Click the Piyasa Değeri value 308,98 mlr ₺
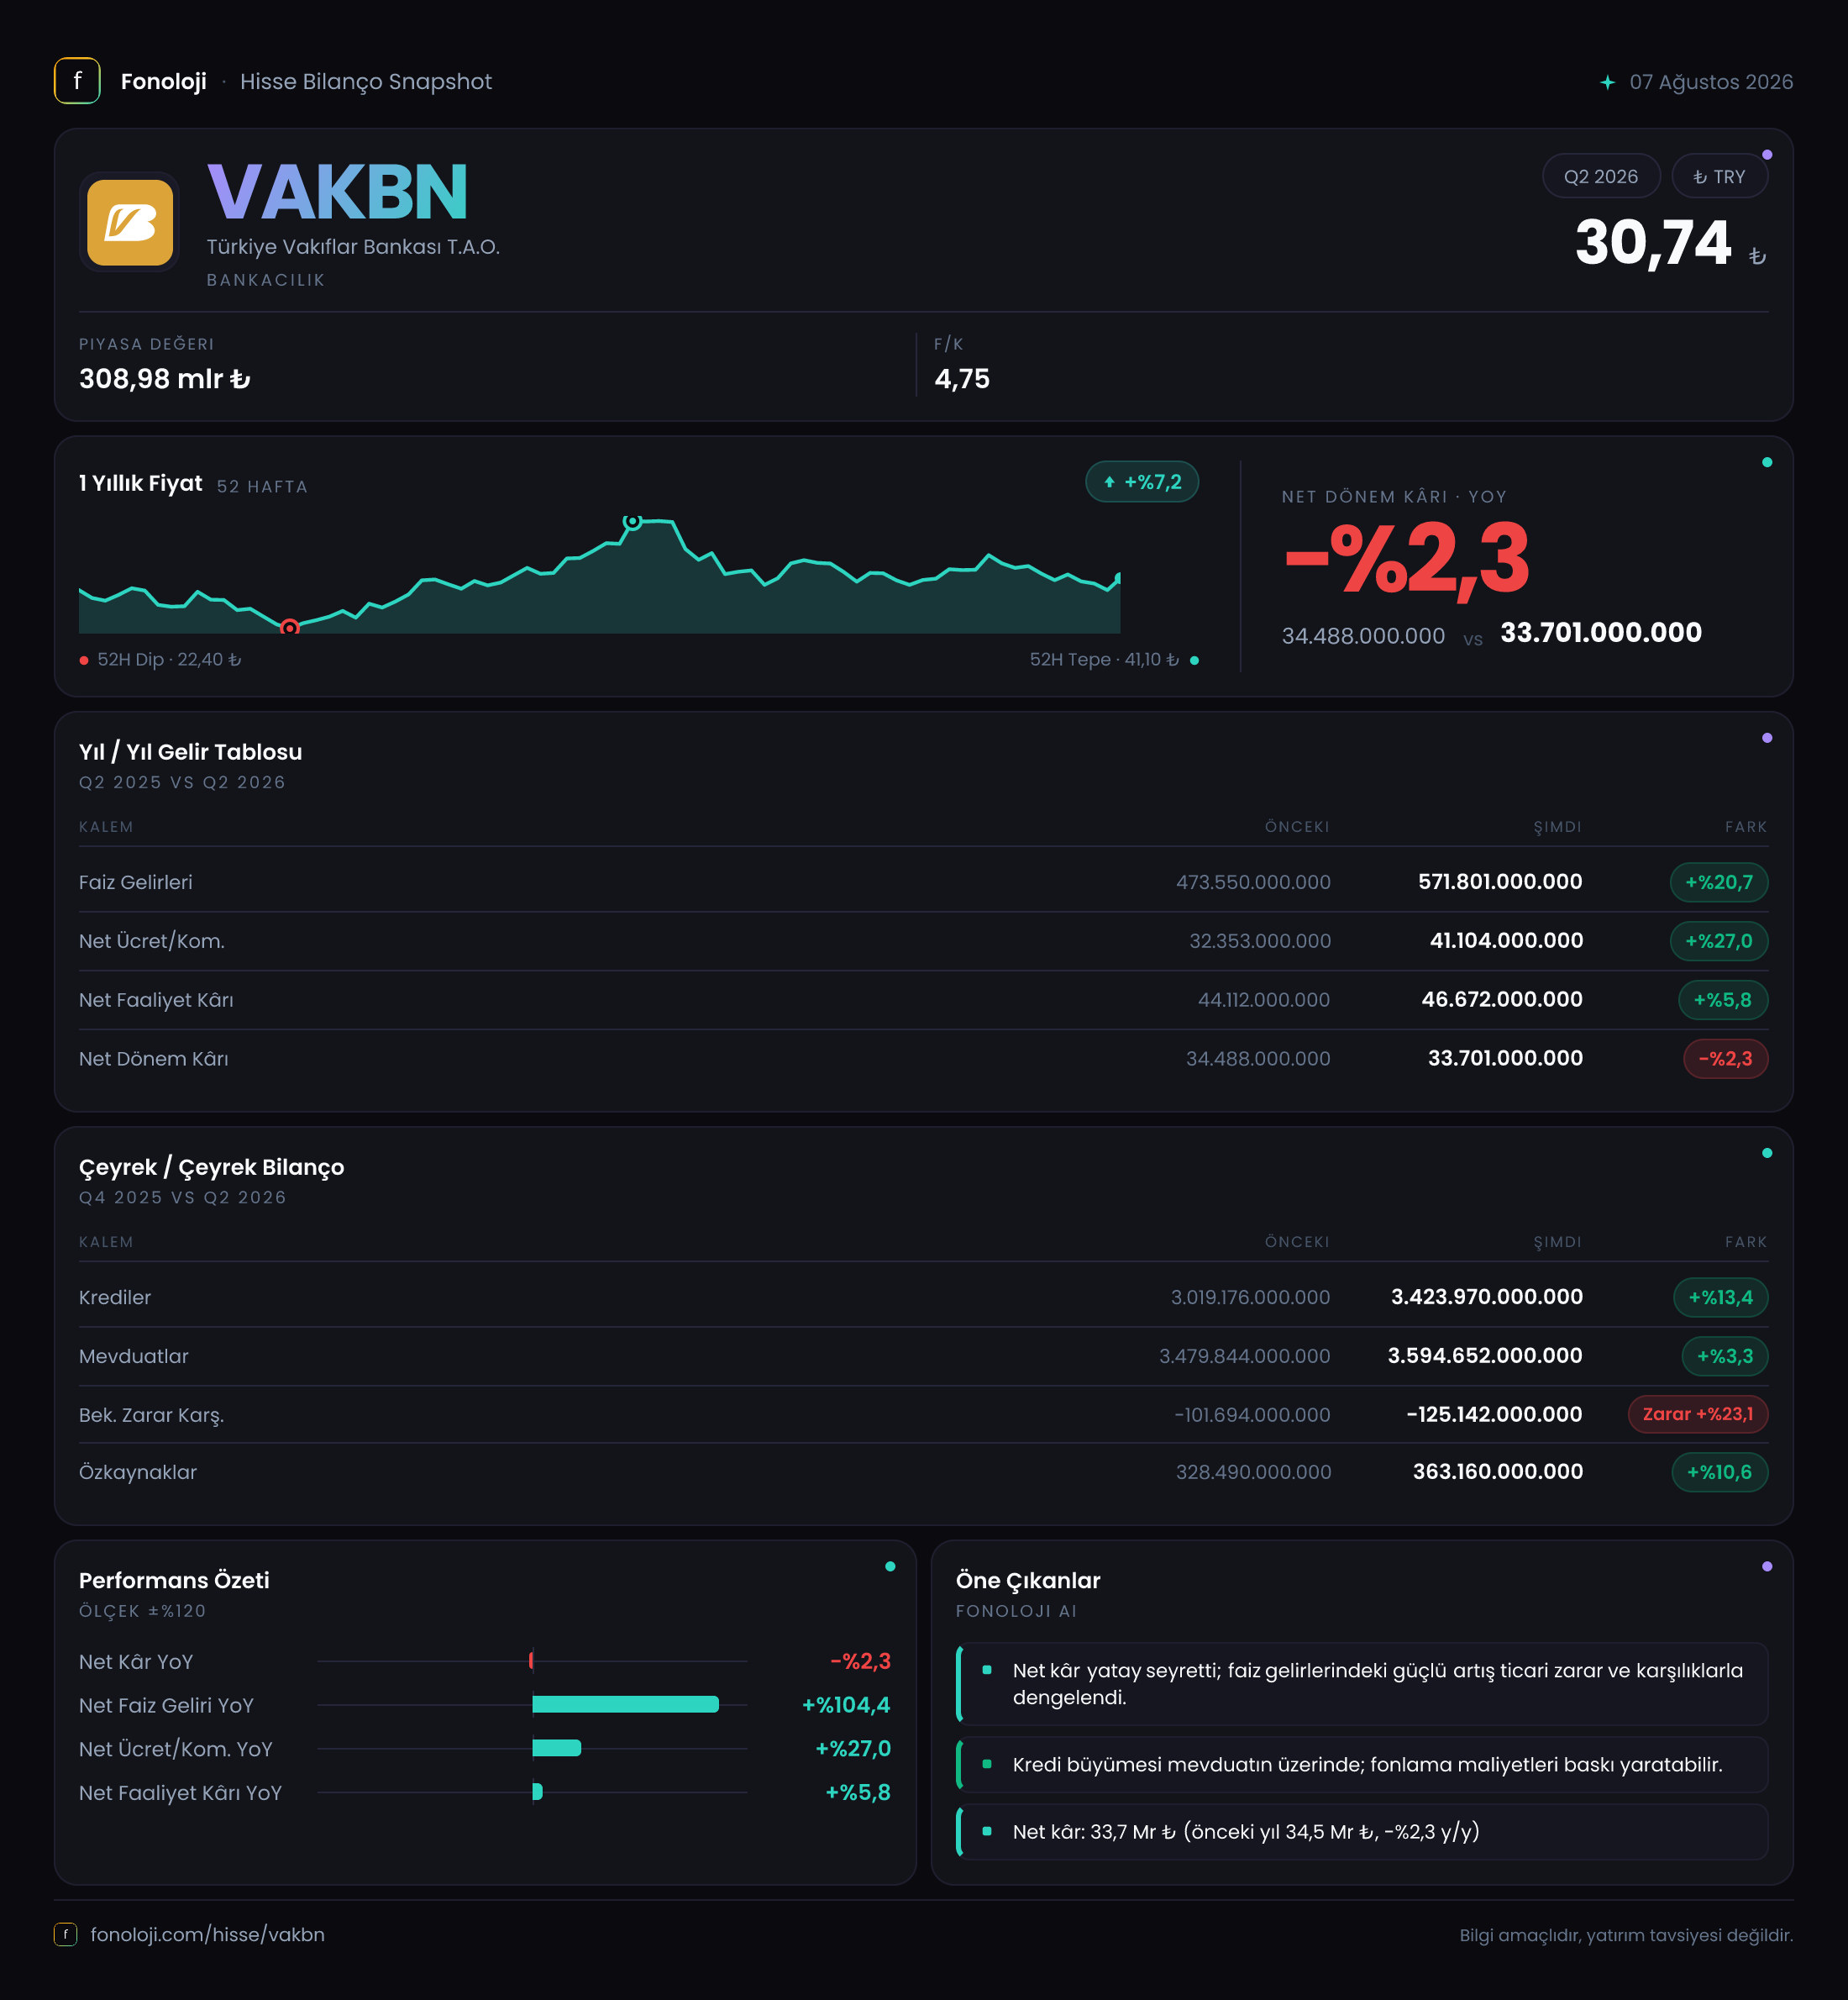The height and width of the screenshot is (2000, 1848). pos(165,379)
